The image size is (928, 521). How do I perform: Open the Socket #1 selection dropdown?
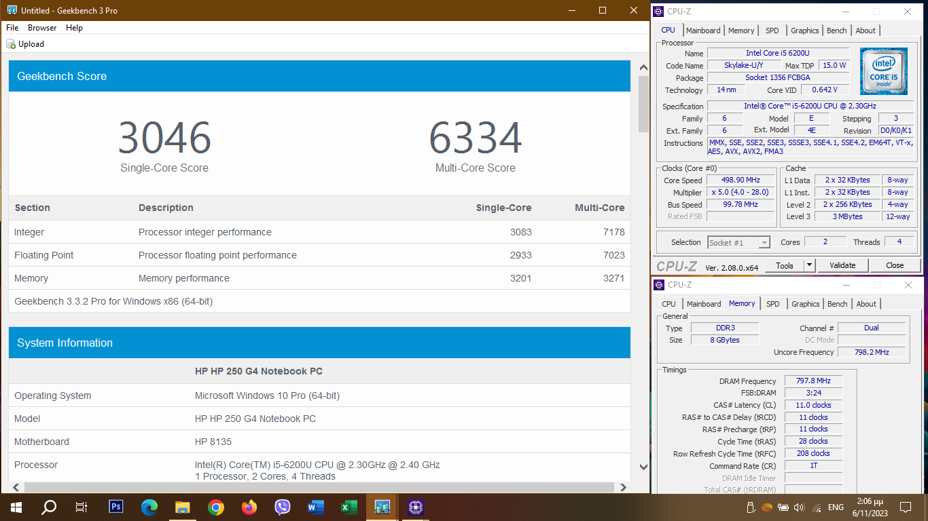(738, 242)
